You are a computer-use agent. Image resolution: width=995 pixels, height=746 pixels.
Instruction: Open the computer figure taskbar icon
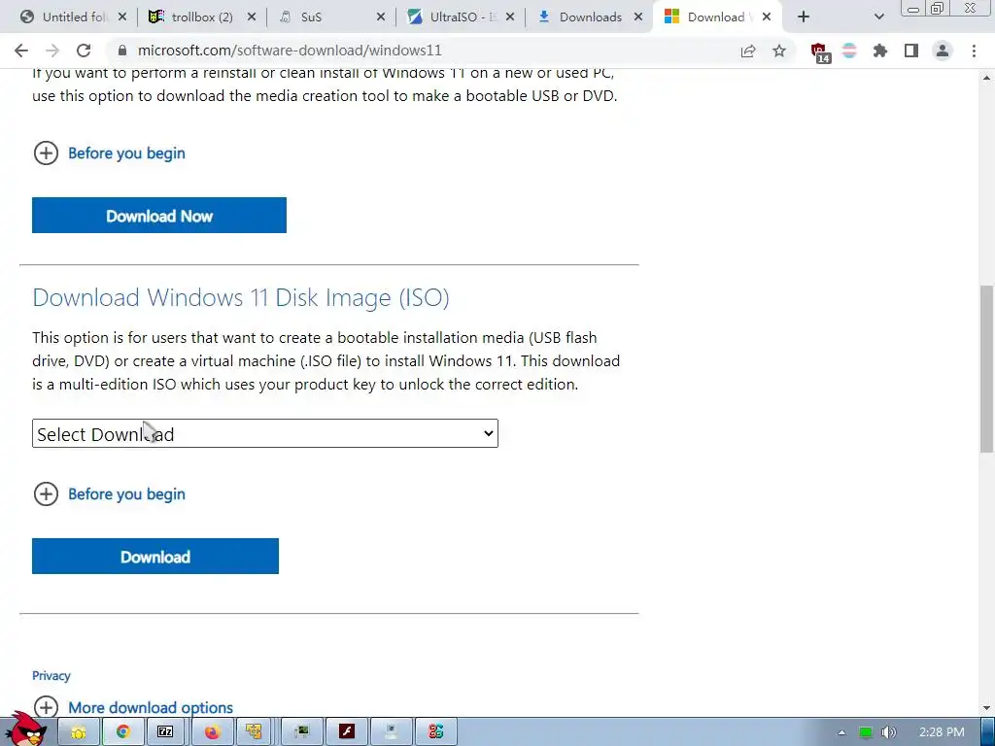point(391,732)
